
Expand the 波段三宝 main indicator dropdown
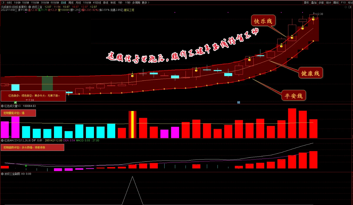30,7
